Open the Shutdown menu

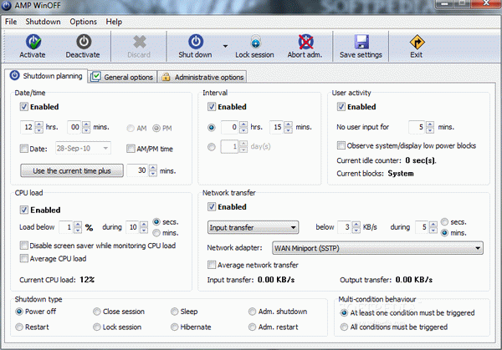click(x=43, y=22)
